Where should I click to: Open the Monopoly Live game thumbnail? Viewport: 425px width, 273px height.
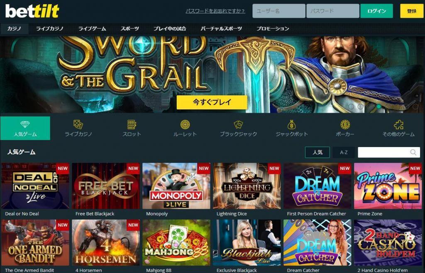176,186
